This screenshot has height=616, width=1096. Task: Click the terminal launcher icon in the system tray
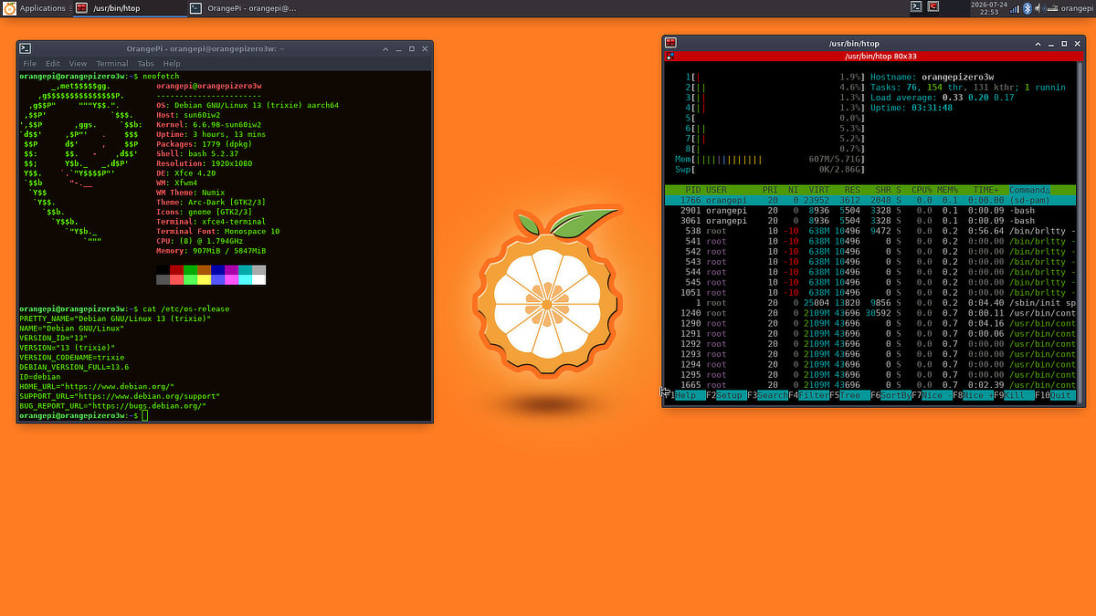[916, 6]
